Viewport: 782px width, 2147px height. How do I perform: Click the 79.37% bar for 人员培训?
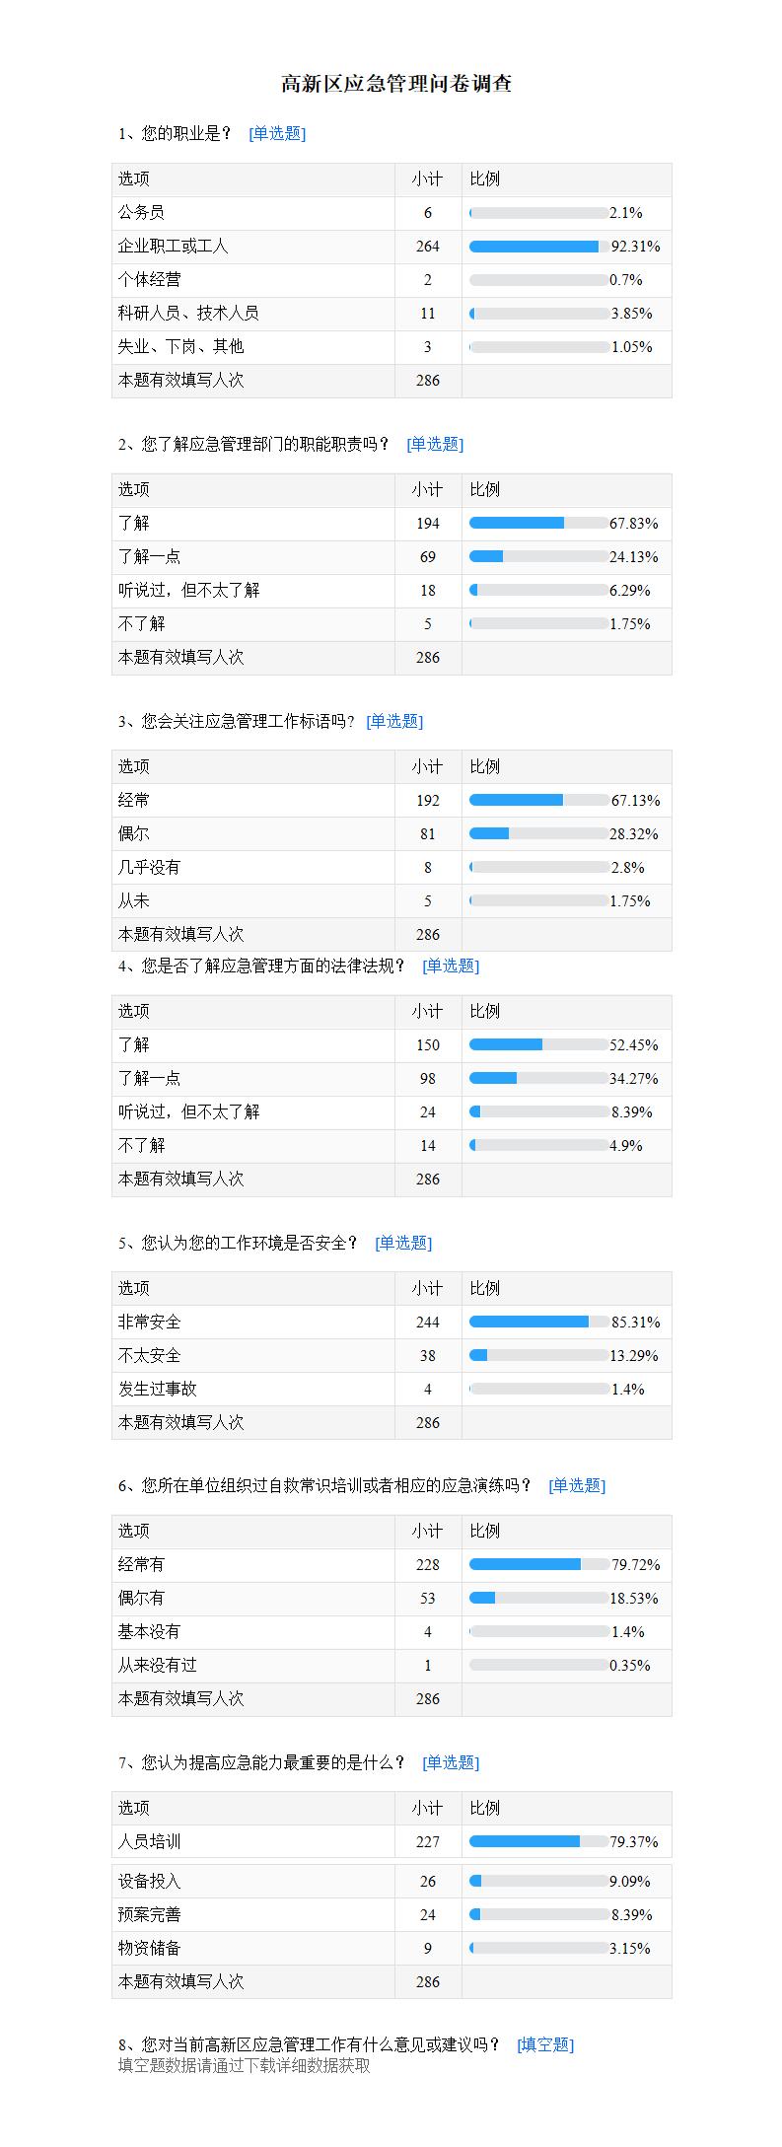coord(538,1842)
